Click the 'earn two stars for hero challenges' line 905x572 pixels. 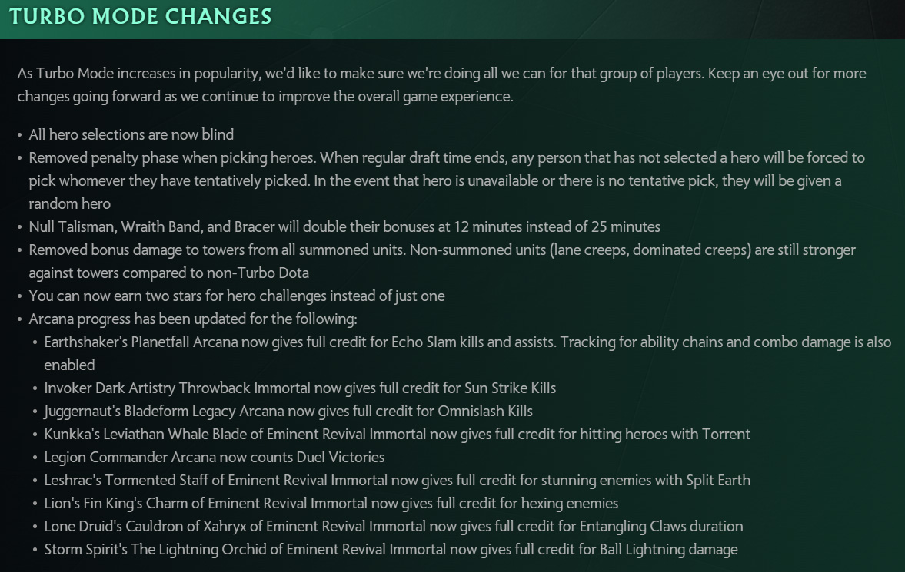[x=237, y=296]
